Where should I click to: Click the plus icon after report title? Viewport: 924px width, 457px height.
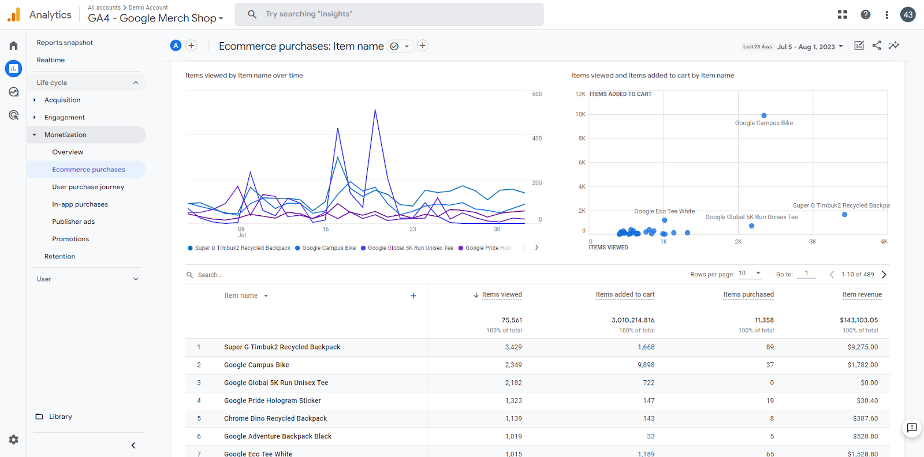[423, 46]
